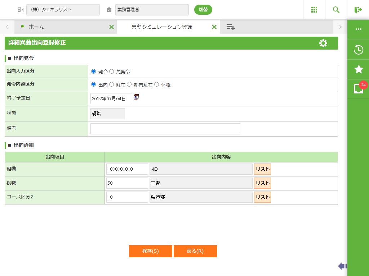This screenshot has width=369, height=276.
Task: Add a new tab with plus icon
Action: pyautogui.click(x=231, y=27)
